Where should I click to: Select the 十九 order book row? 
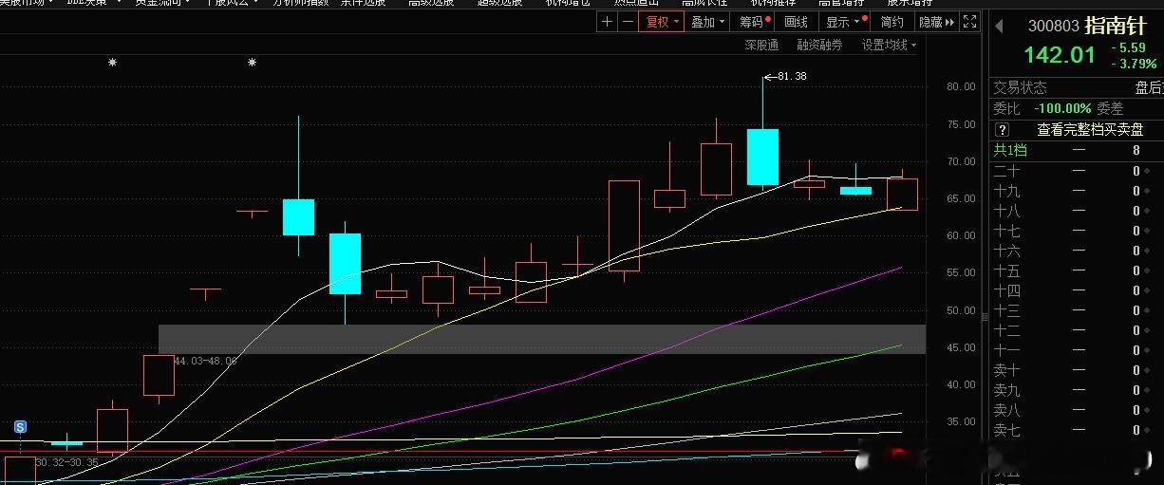[x=1077, y=191]
